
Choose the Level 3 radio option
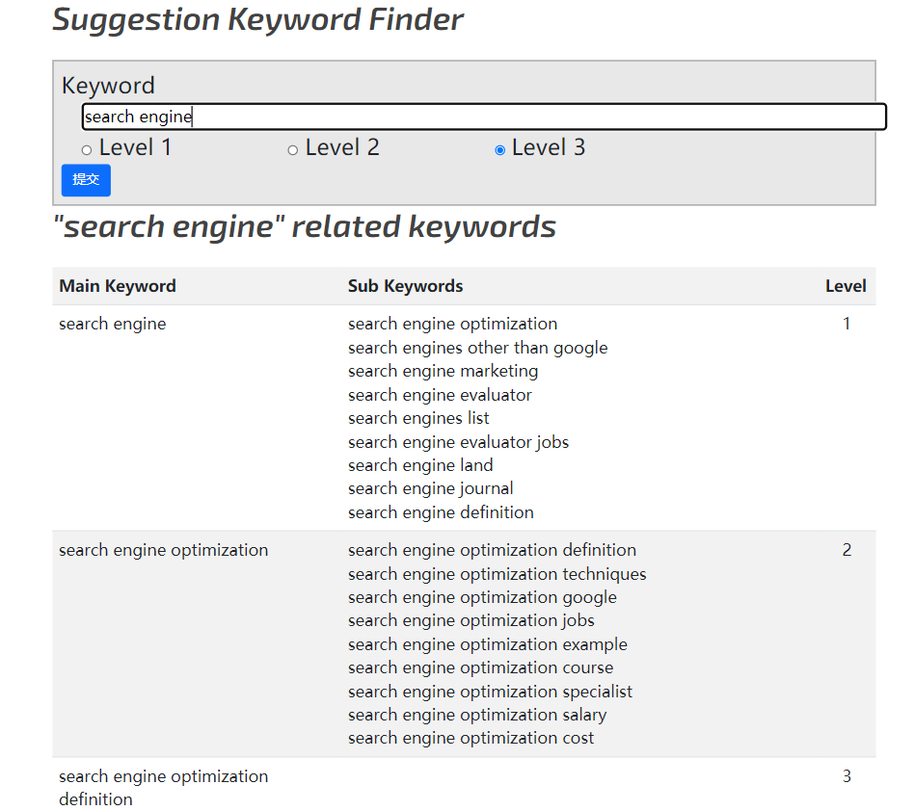499,150
